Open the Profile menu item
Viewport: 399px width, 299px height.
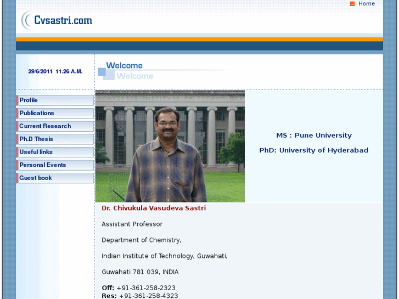point(55,100)
